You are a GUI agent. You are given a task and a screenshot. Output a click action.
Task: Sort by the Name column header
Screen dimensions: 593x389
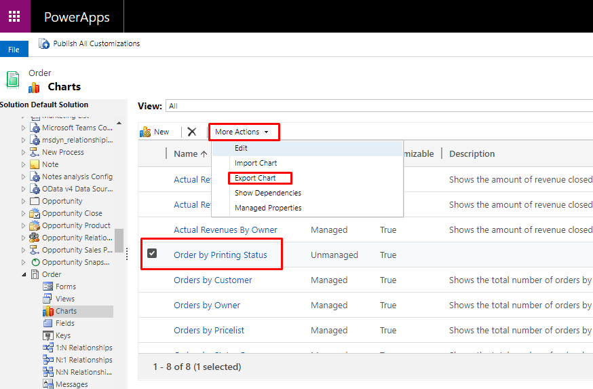pos(191,153)
